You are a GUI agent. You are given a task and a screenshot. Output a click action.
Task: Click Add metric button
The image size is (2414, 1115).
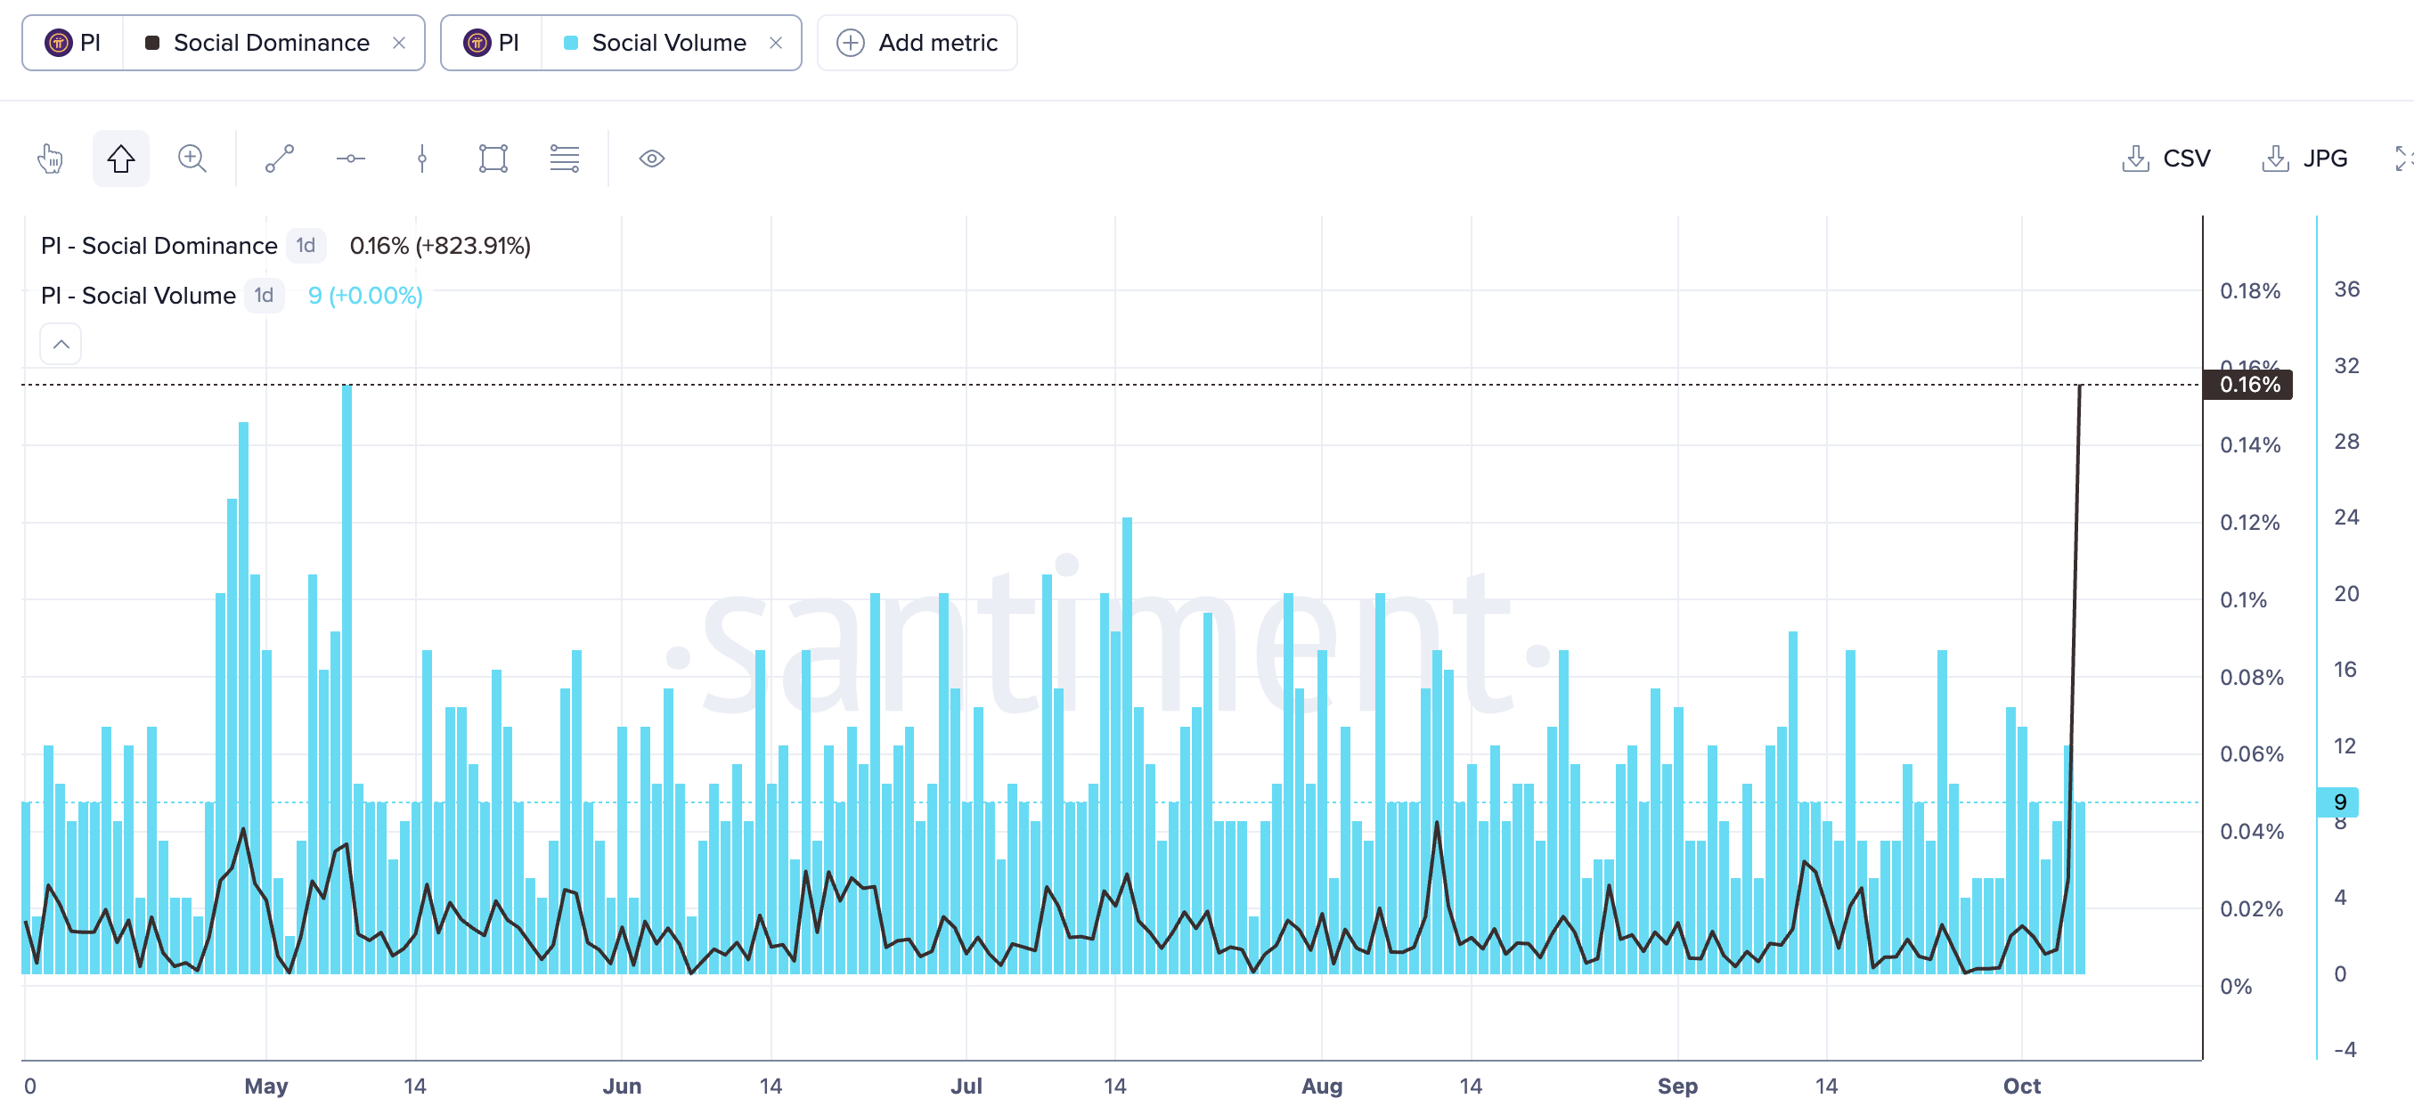point(917,43)
